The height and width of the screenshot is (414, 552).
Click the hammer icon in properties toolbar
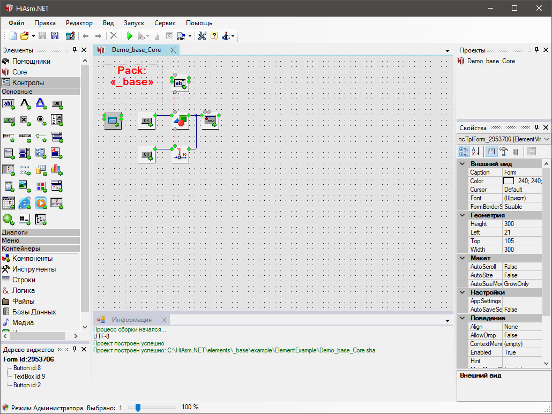(x=504, y=152)
